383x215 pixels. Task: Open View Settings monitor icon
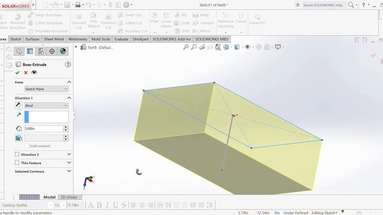coord(278,47)
